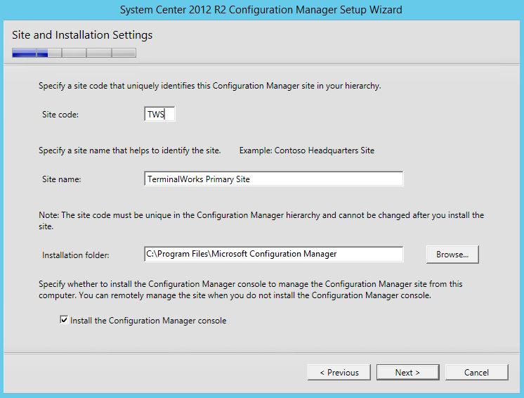524x398 pixels.
Task: Click the Setup Wizard window title bar
Action: [261, 10]
